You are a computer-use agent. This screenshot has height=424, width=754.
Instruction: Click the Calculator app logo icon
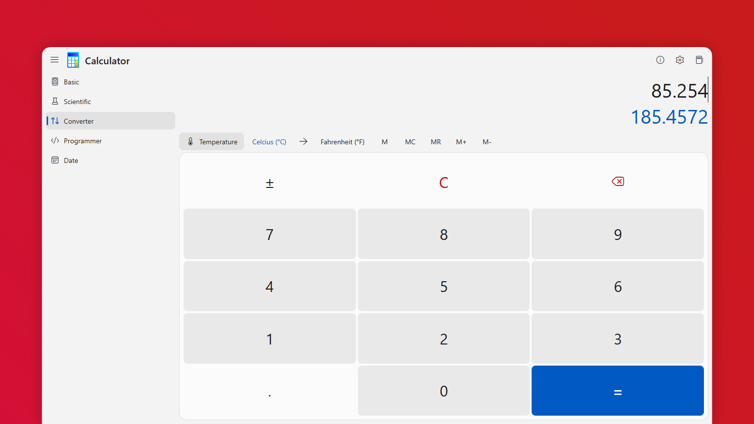[x=73, y=60]
